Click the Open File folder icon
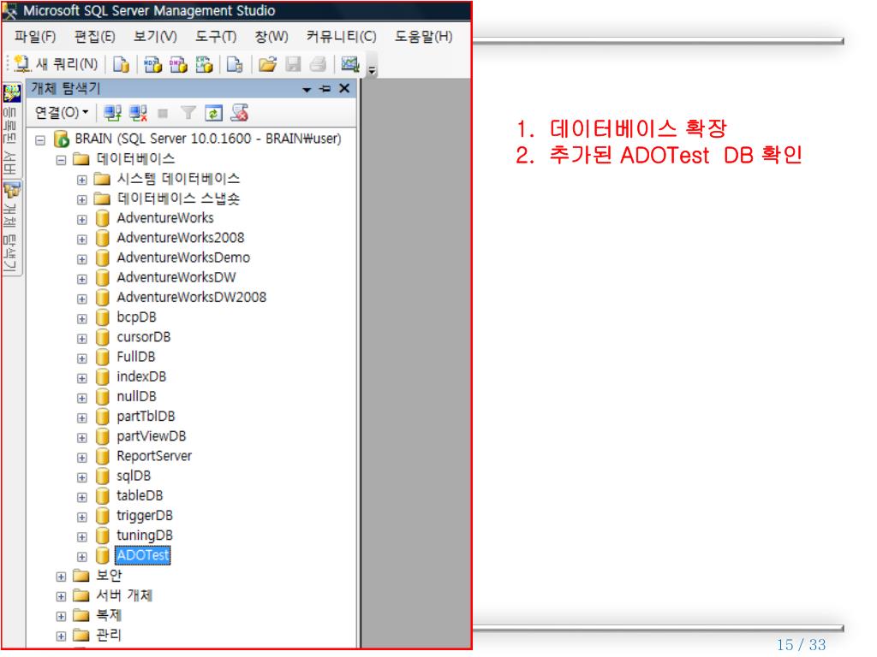This screenshot has width=877, height=657. pyautogui.click(x=267, y=64)
